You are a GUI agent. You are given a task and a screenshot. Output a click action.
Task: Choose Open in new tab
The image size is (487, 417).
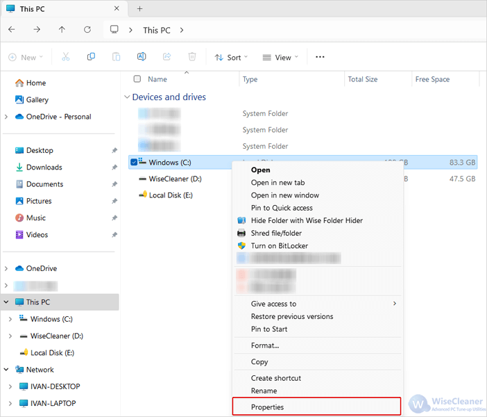click(278, 183)
